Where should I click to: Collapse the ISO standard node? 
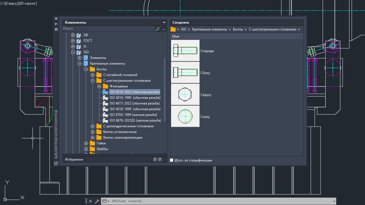73,52
